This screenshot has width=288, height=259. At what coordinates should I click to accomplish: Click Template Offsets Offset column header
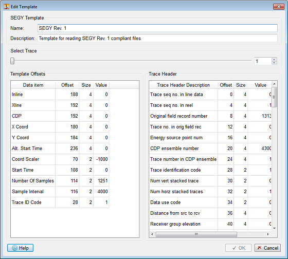pos(67,85)
